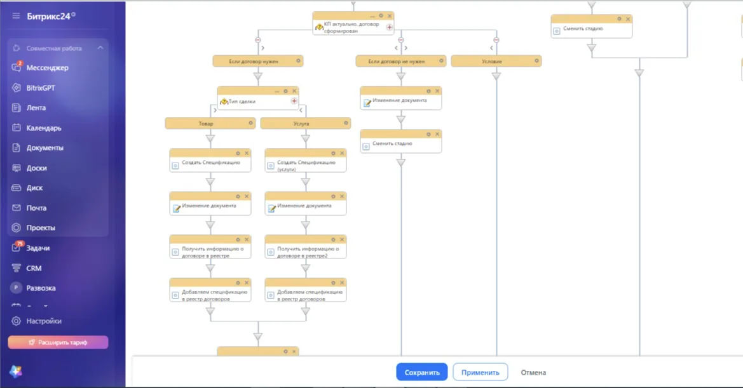
Task: Click Отмена to cancel changes
Action: (533, 372)
